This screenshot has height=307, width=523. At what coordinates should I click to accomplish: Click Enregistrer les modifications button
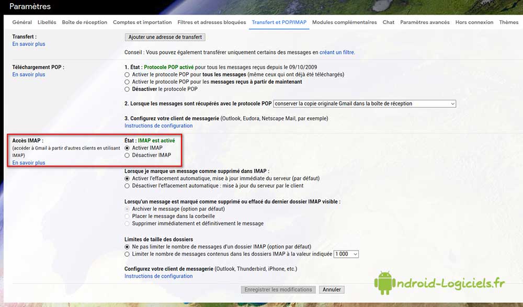pos(278,290)
